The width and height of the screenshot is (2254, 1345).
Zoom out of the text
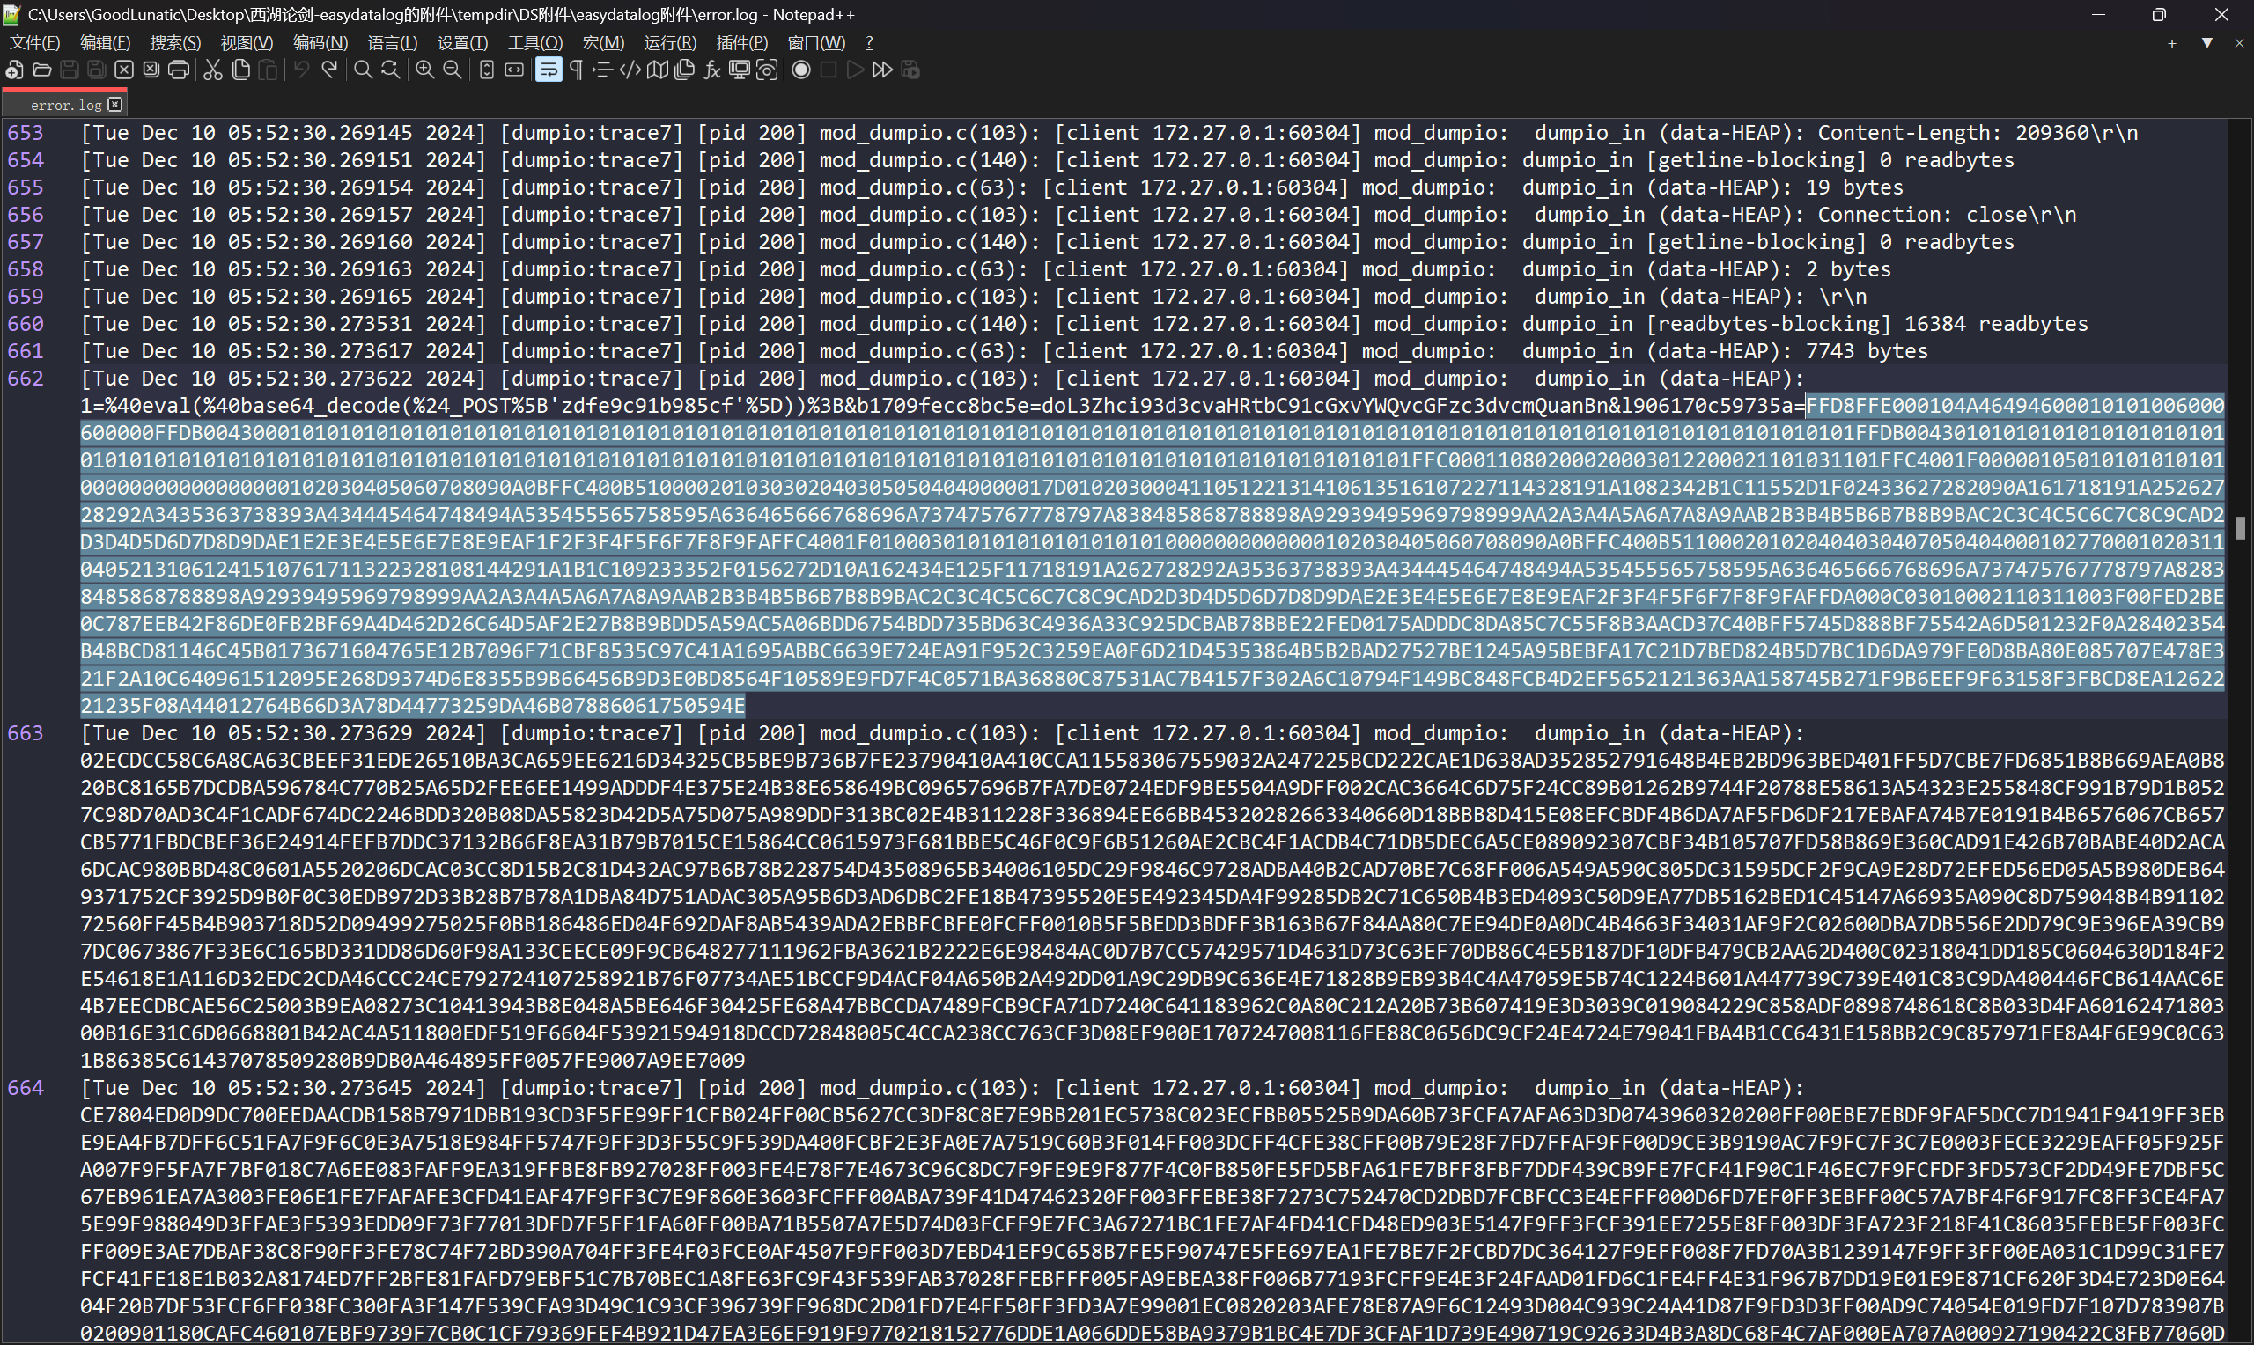[x=452, y=70]
